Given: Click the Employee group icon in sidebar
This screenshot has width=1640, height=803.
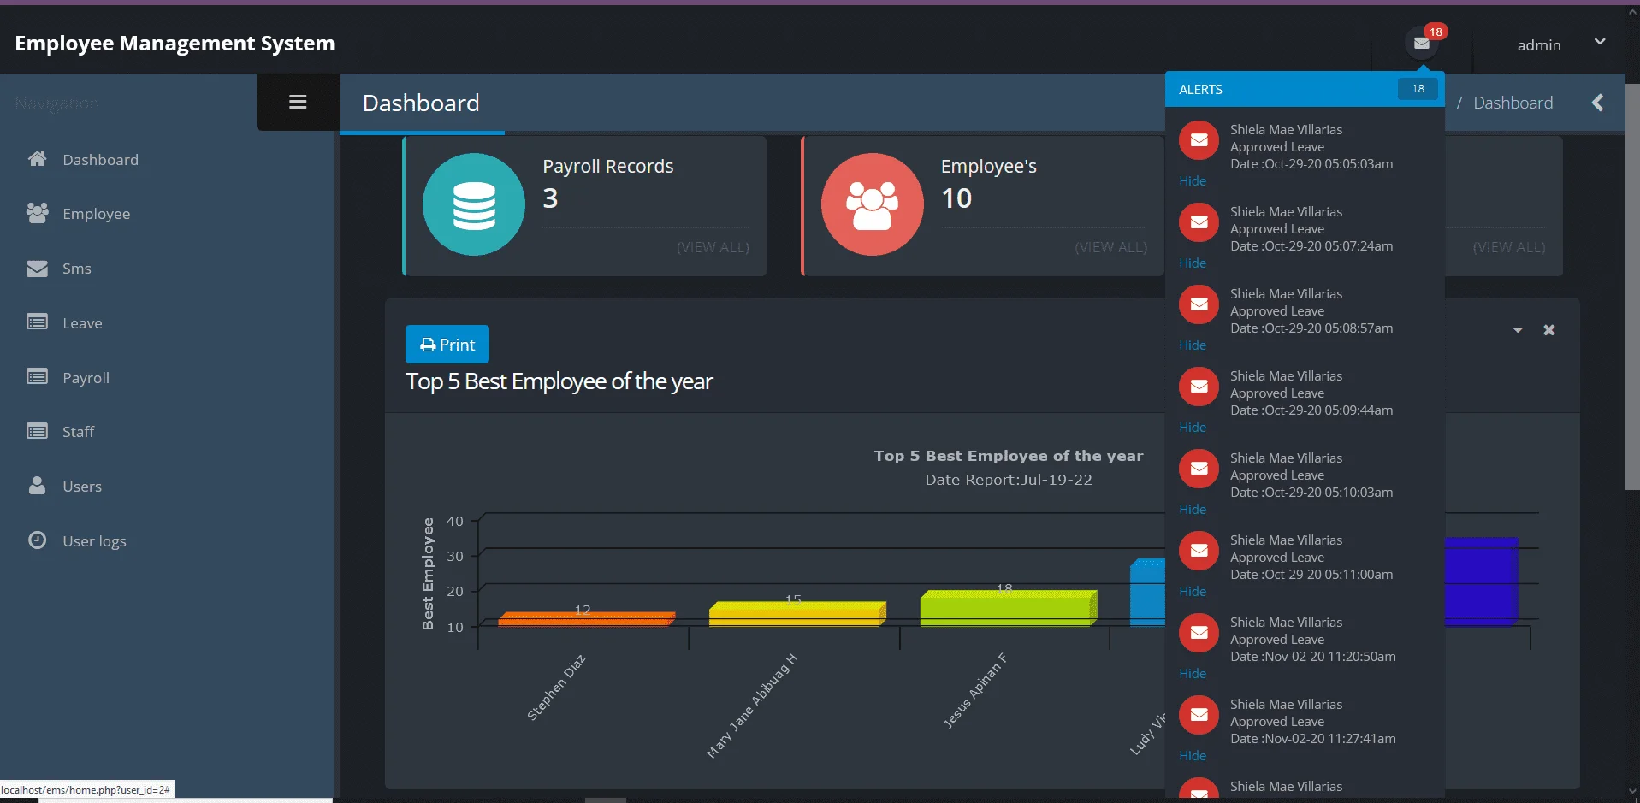Looking at the screenshot, I should point(37,213).
